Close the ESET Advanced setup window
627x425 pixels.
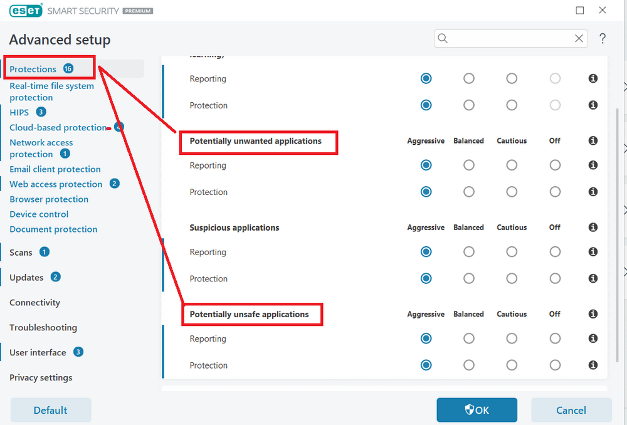(x=602, y=11)
